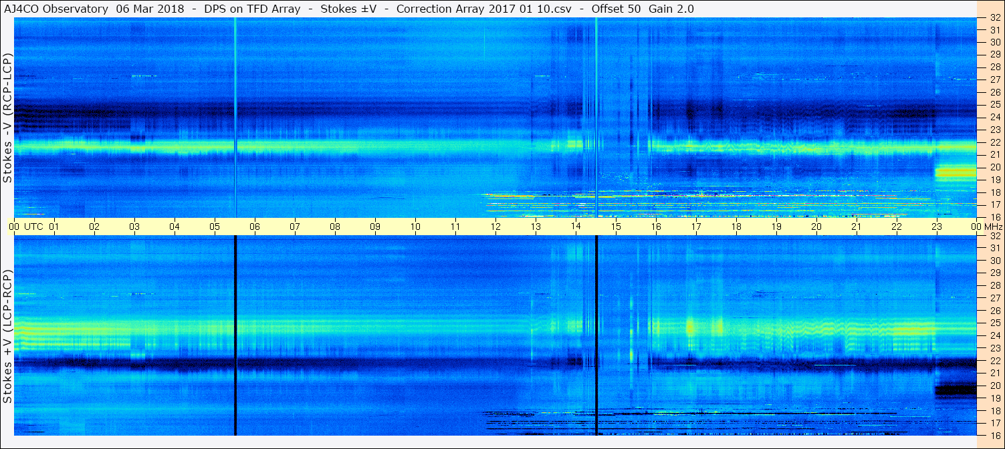
Task: Click the 16 hour label on the time axis
Action: (x=656, y=227)
